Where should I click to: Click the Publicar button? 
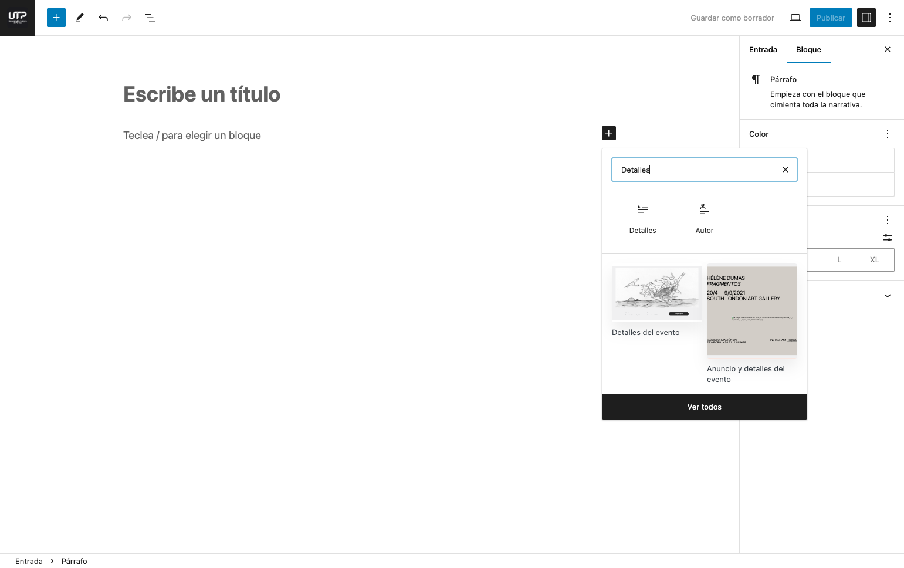pos(831,18)
